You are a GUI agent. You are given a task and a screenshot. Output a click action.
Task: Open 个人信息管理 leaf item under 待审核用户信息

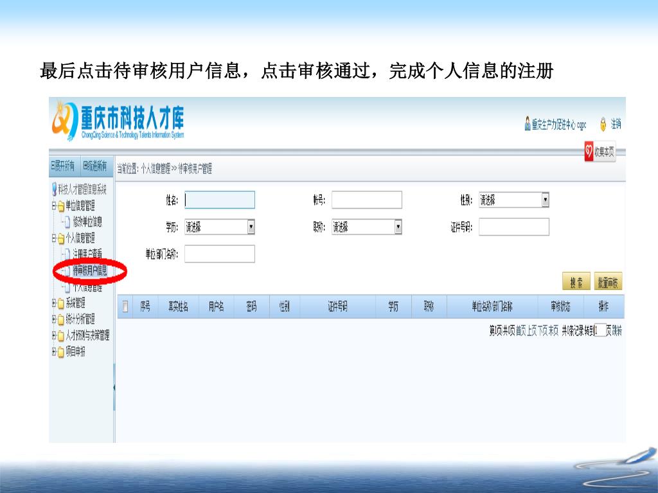(x=87, y=287)
